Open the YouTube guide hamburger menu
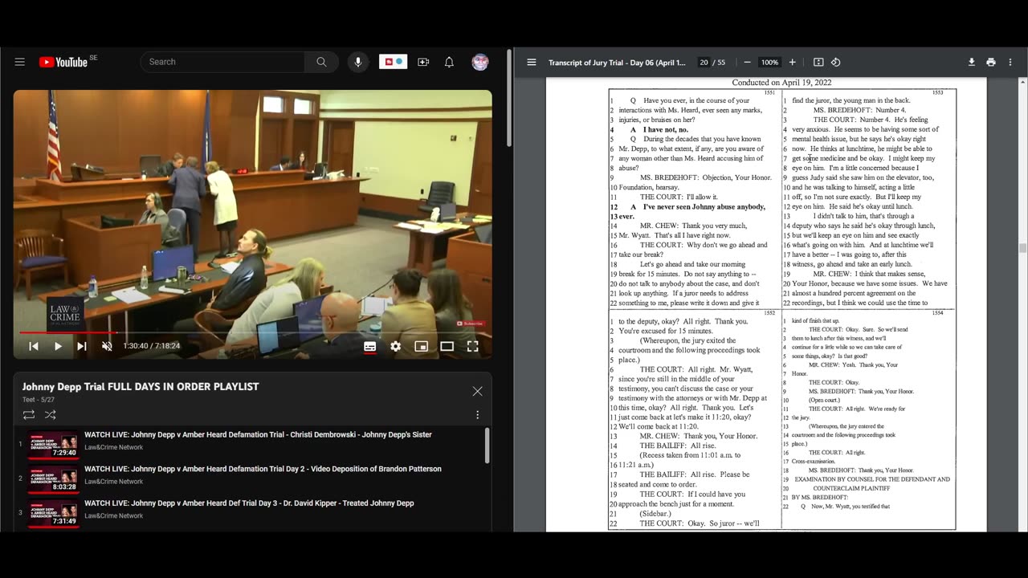 [x=20, y=62]
